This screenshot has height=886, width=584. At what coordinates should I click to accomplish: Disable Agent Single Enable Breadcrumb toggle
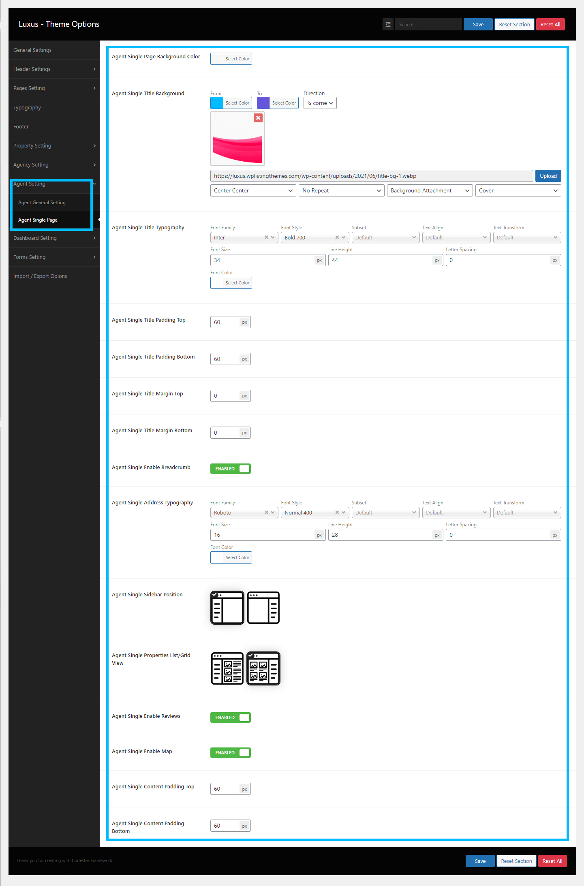[x=230, y=469]
